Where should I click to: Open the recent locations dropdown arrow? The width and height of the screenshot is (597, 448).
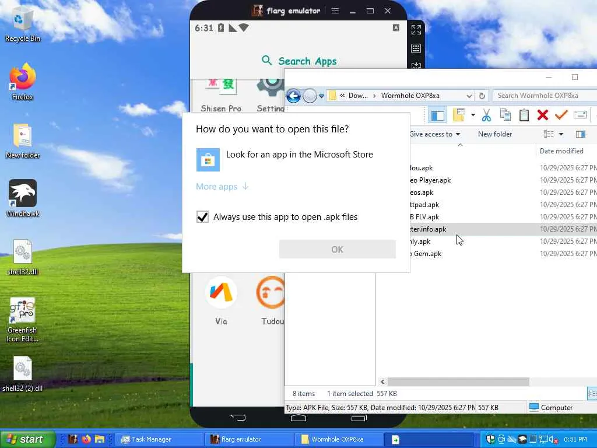pos(321,96)
